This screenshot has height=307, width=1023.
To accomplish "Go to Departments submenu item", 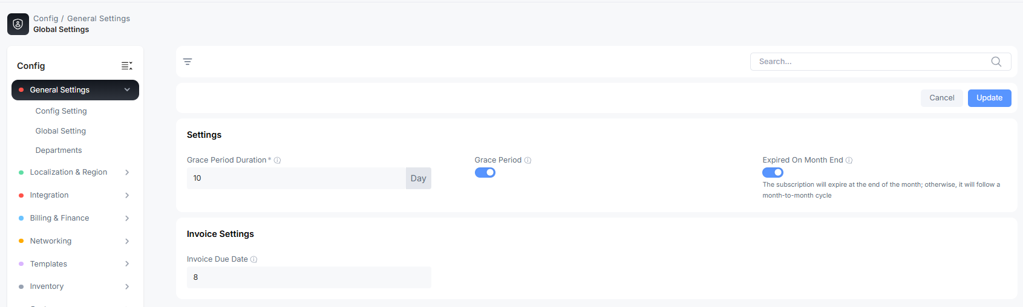I will pyautogui.click(x=59, y=150).
